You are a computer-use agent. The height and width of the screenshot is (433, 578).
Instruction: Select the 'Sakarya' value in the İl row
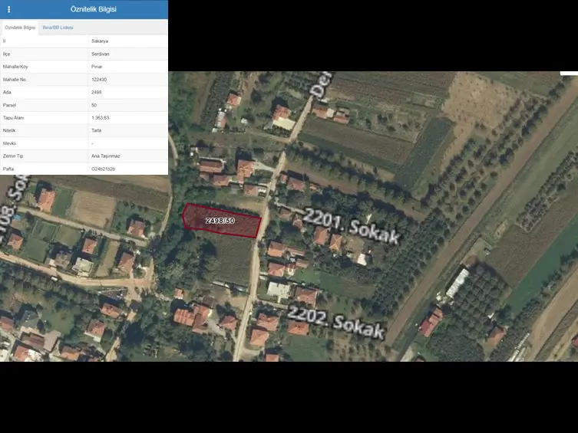coord(100,41)
